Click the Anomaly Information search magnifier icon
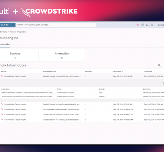 pyautogui.click(x=159, y=65)
